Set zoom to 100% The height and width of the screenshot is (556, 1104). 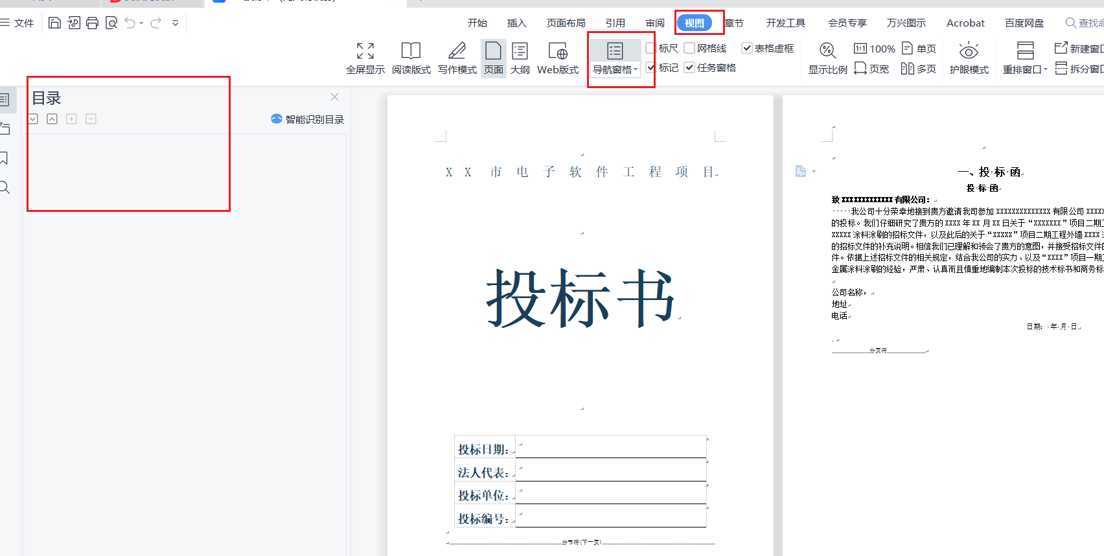[x=875, y=49]
